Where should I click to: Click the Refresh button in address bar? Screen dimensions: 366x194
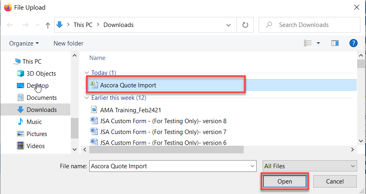click(245, 25)
